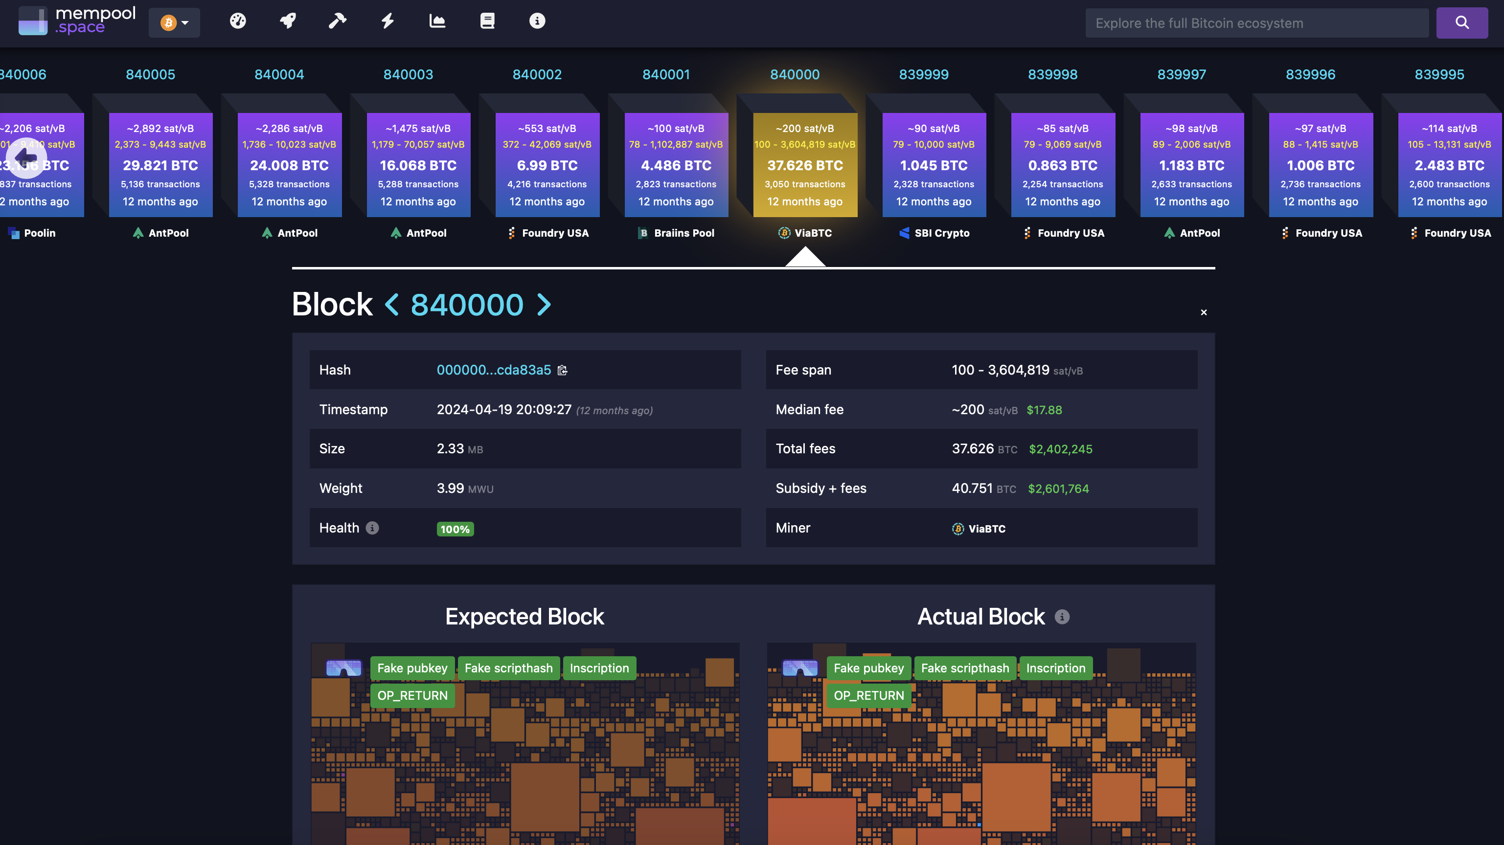The image size is (1504, 845).
Task: Open the Graphs chart icon
Action: (437, 21)
